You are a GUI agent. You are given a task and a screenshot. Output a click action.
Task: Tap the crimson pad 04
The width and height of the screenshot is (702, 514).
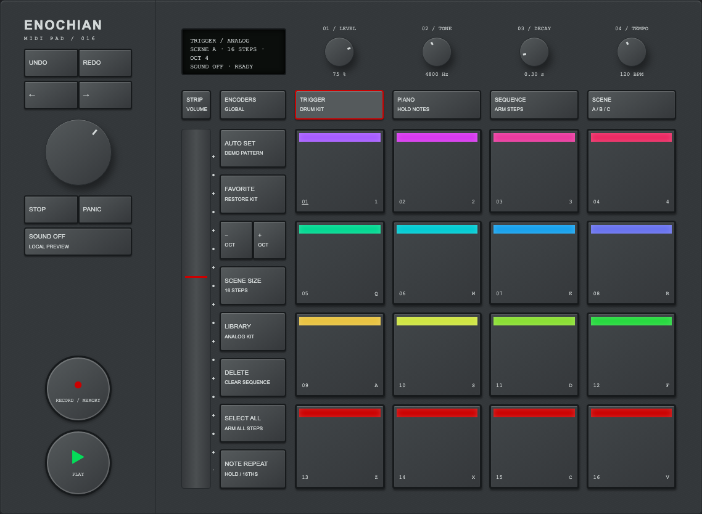(x=631, y=171)
